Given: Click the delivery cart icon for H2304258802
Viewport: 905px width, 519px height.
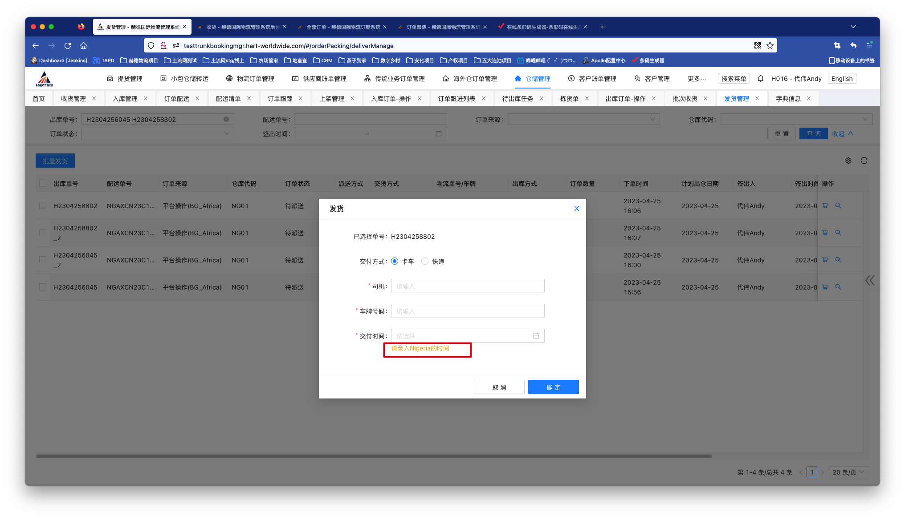Looking at the screenshot, I should [825, 205].
